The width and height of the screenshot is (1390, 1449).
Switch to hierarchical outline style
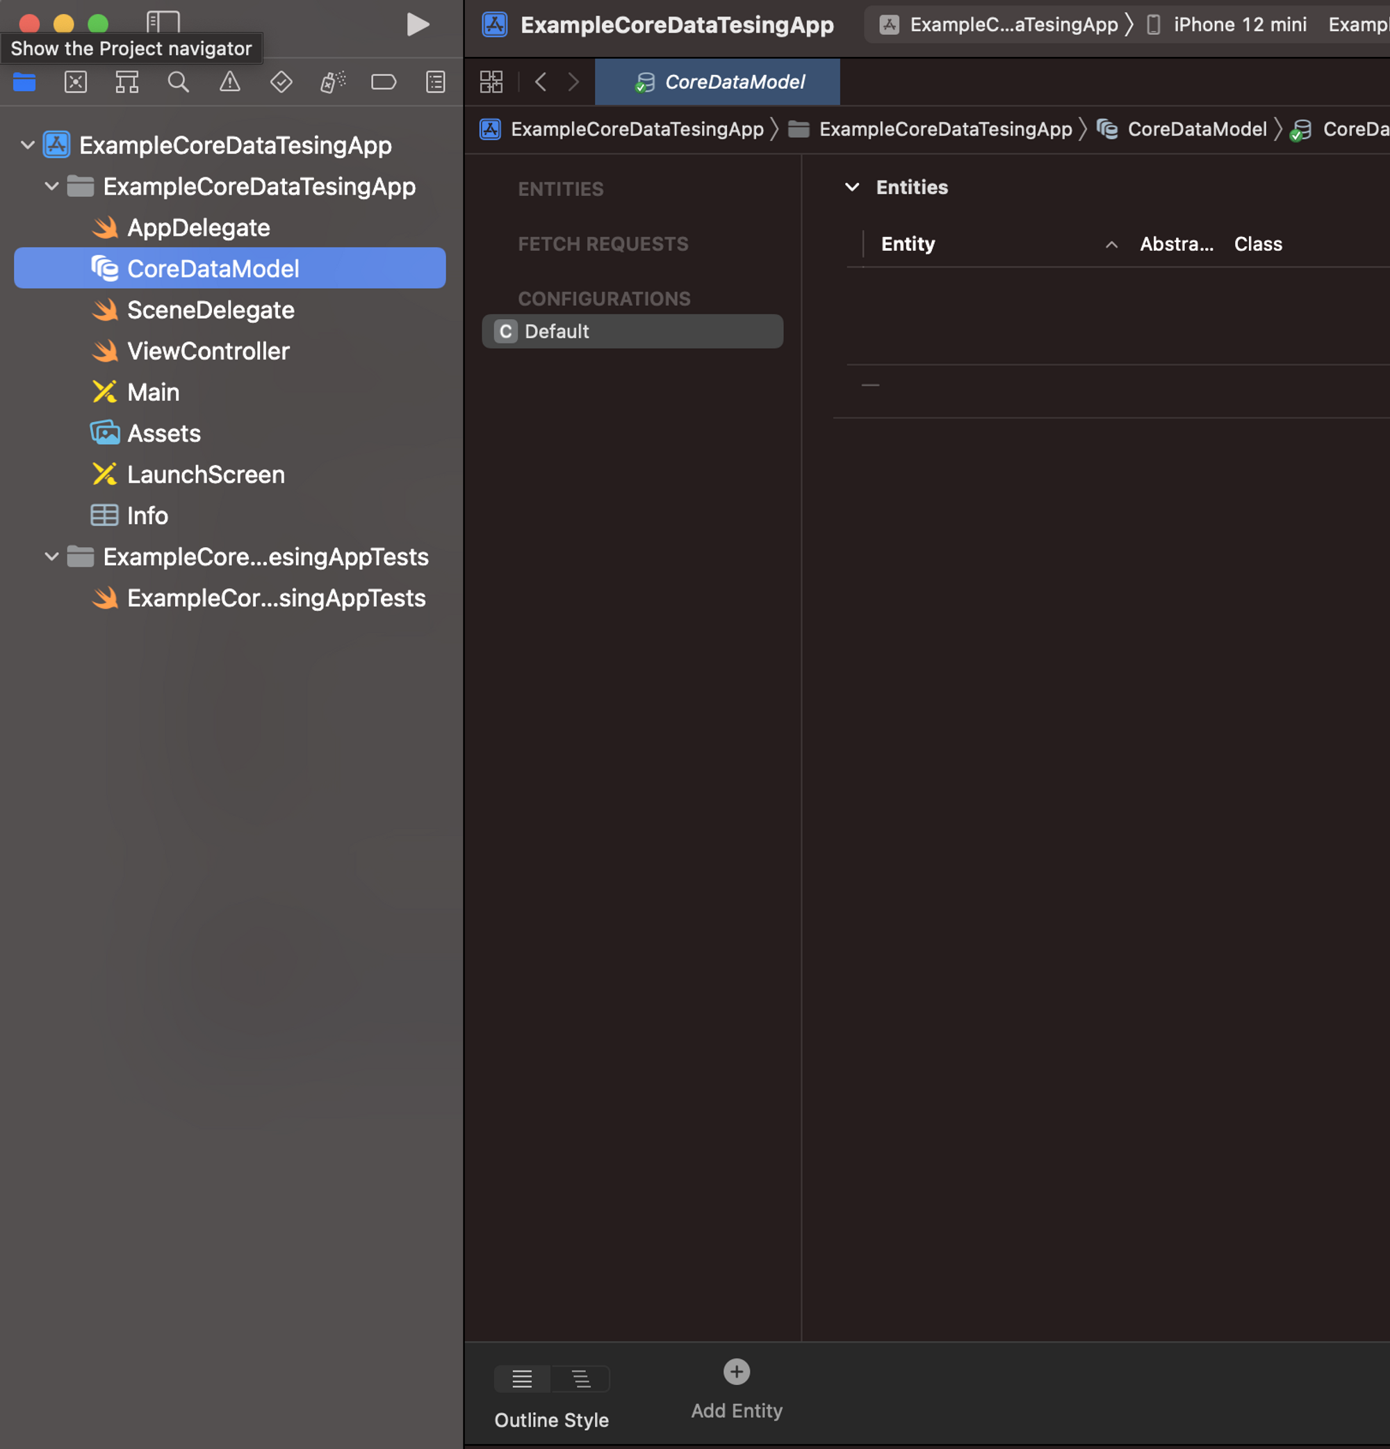[x=581, y=1379]
